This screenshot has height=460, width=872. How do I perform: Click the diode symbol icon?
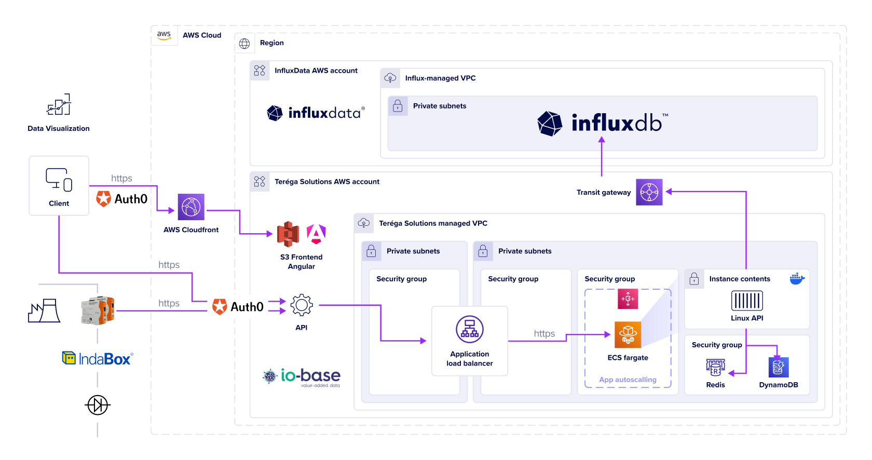pyautogui.click(x=98, y=405)
